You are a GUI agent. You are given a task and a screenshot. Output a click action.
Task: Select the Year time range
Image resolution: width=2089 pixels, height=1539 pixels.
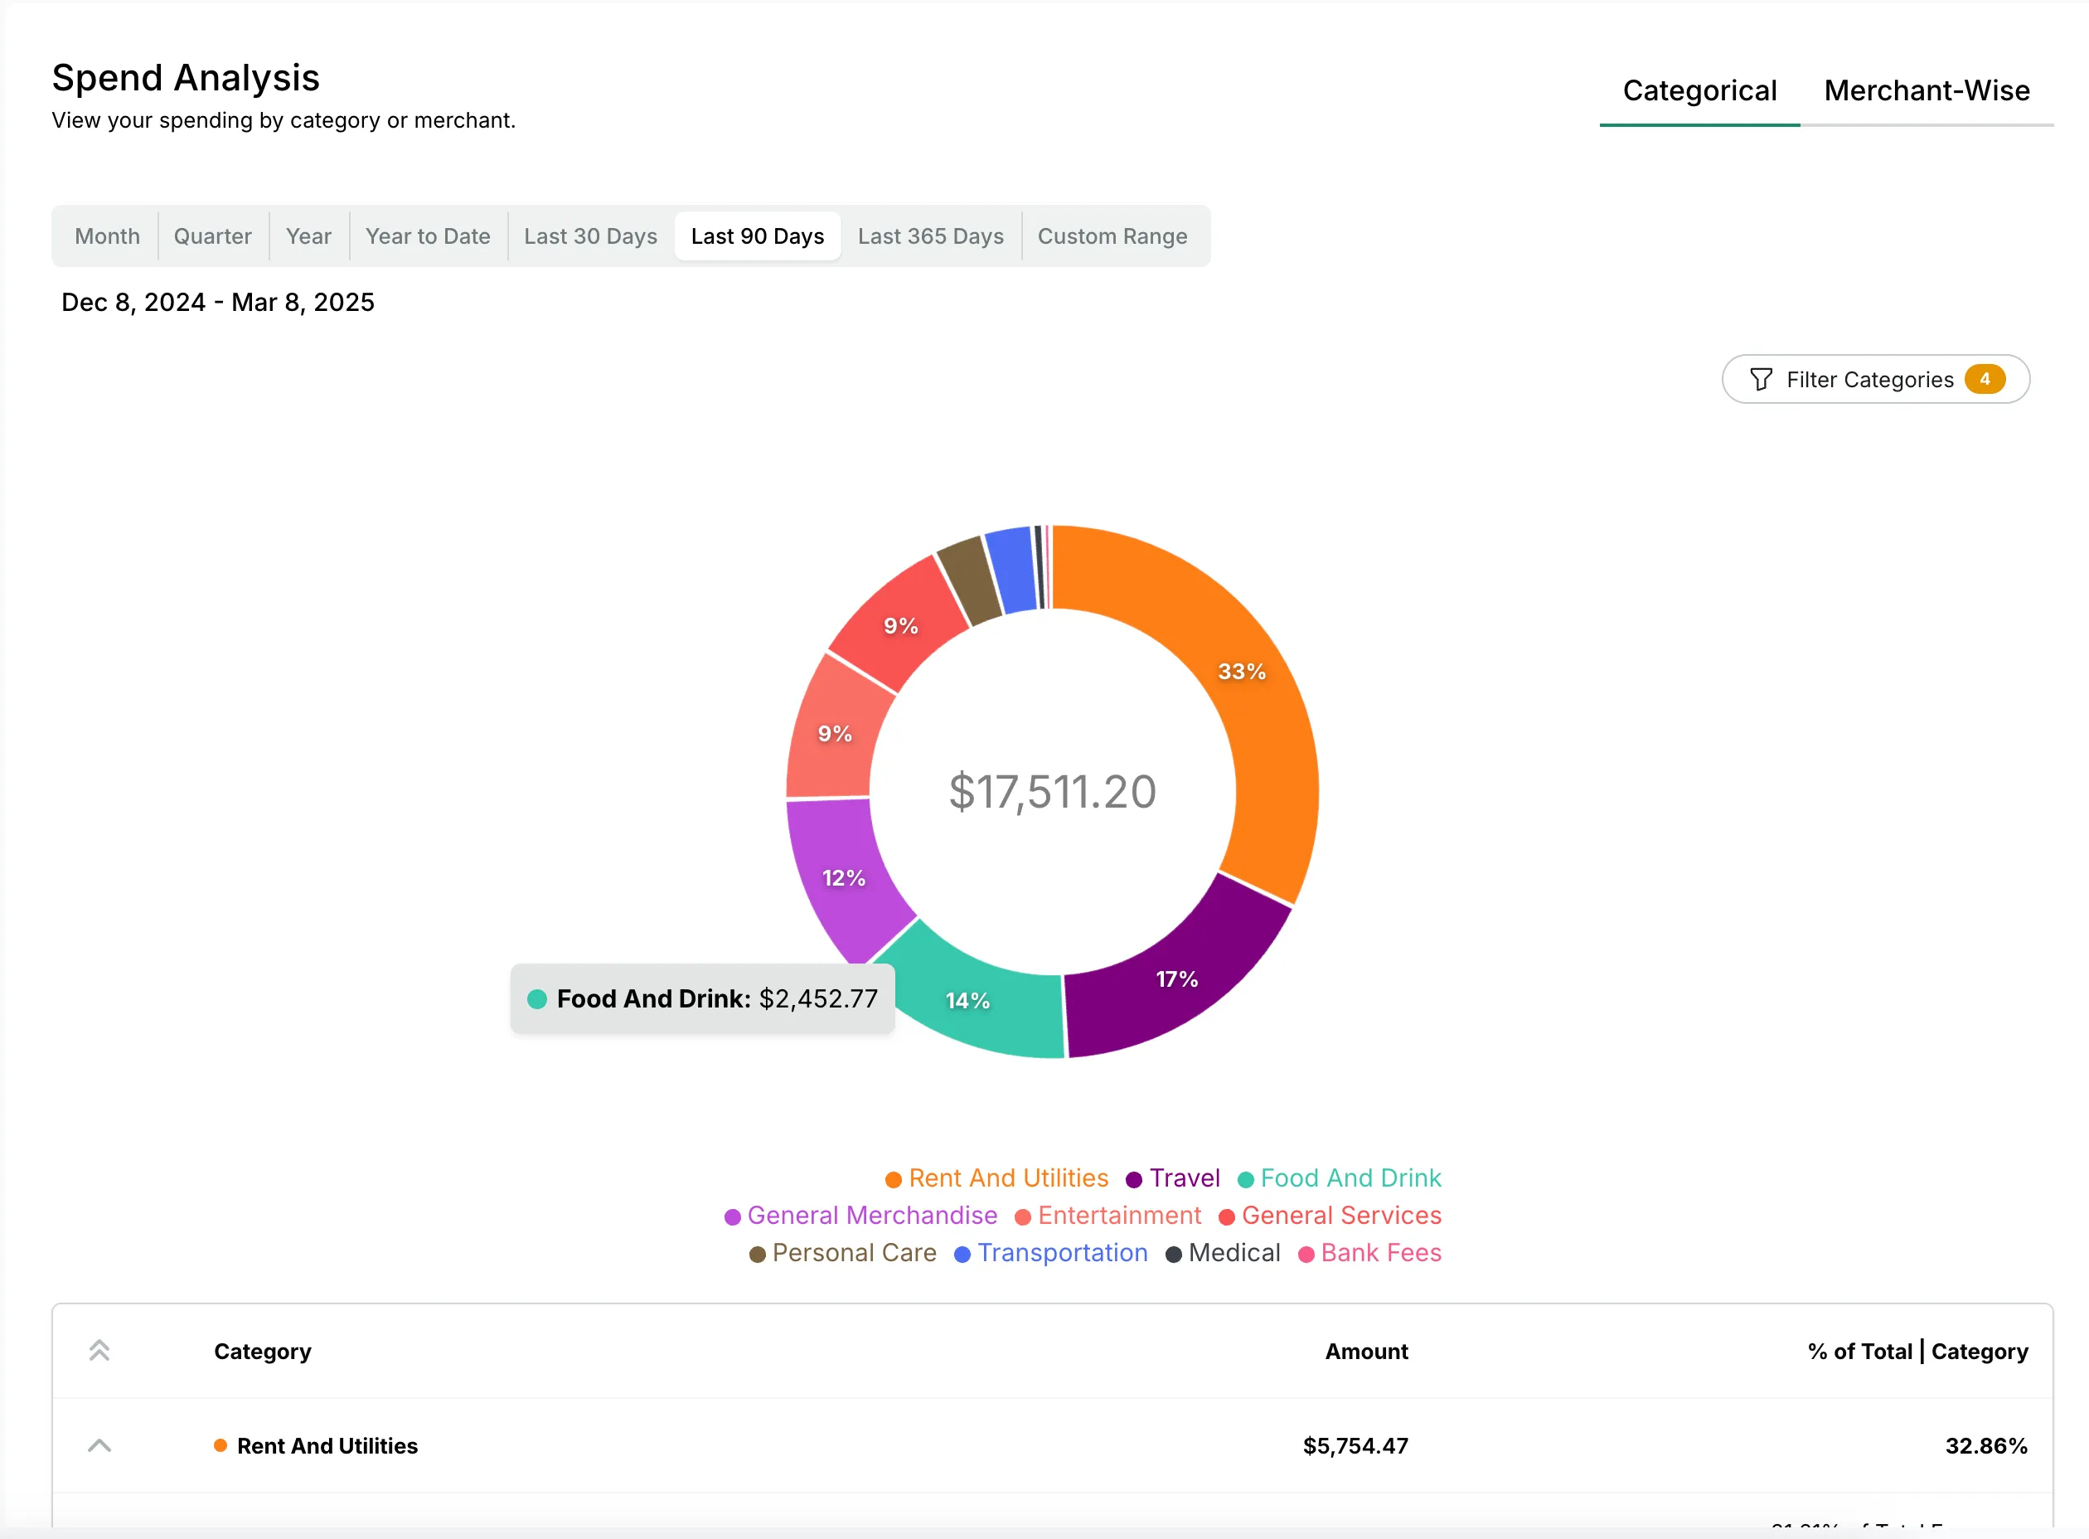coord(308,236)
